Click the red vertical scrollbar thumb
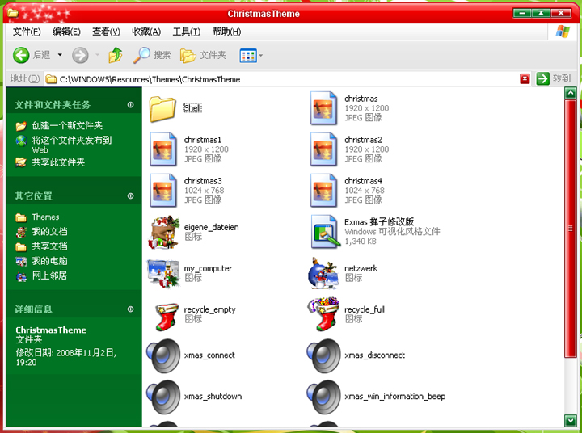 coord(571,229)
